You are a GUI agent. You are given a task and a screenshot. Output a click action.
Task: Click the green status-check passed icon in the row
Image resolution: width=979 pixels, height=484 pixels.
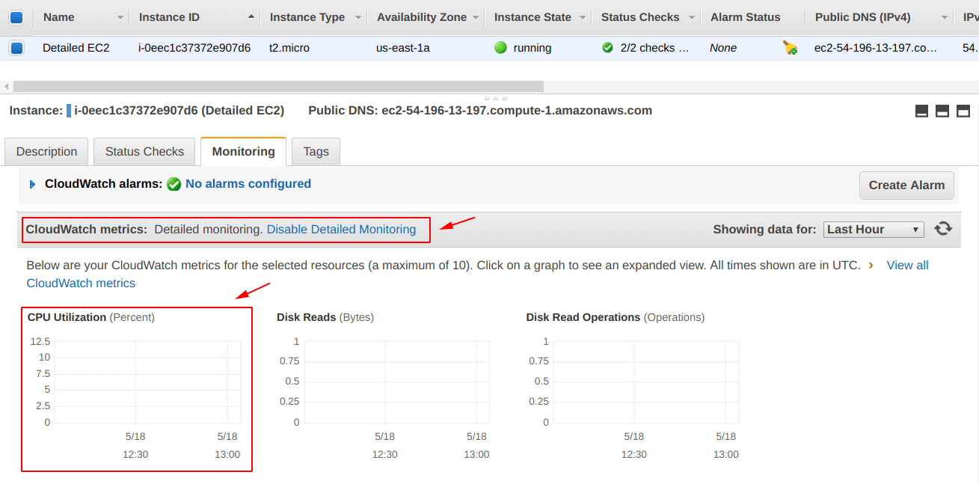click(607, 48)
